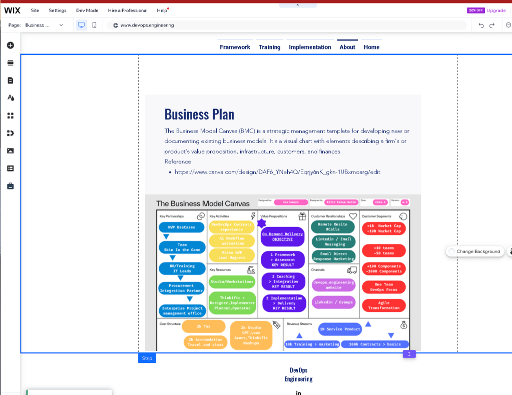The image size is (512, 395).
Task: Click the www.devops.engineering URL field
Action: pos(287,25)
